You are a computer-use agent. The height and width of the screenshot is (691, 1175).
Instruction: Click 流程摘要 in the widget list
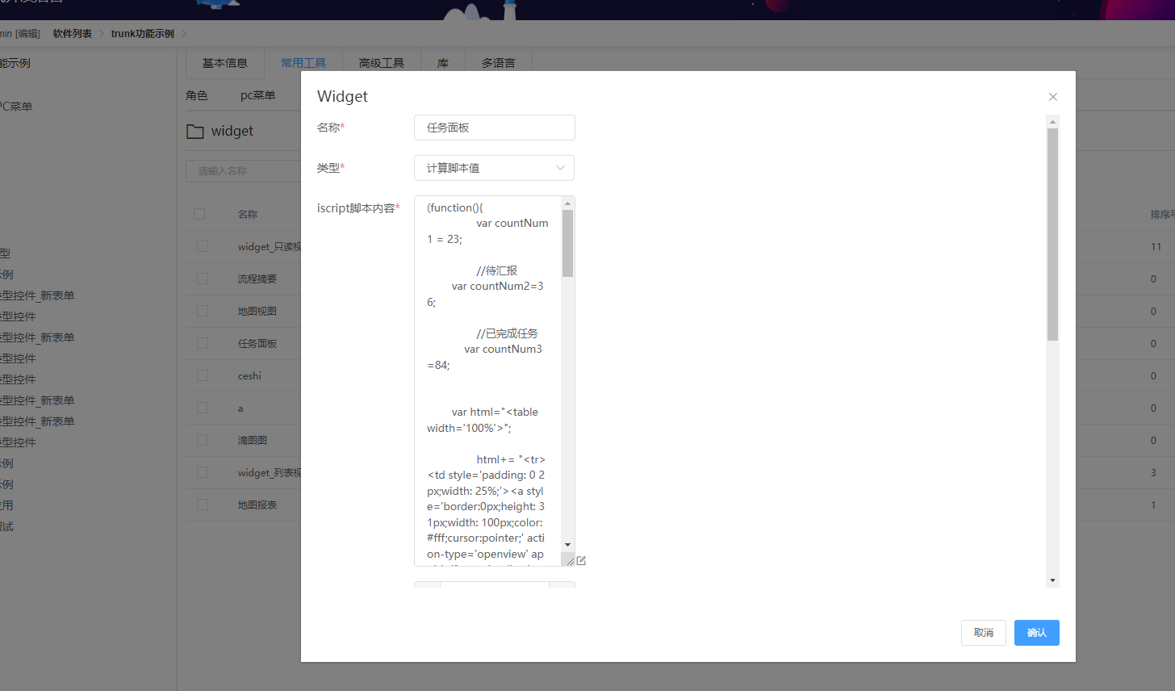point(257,278)
